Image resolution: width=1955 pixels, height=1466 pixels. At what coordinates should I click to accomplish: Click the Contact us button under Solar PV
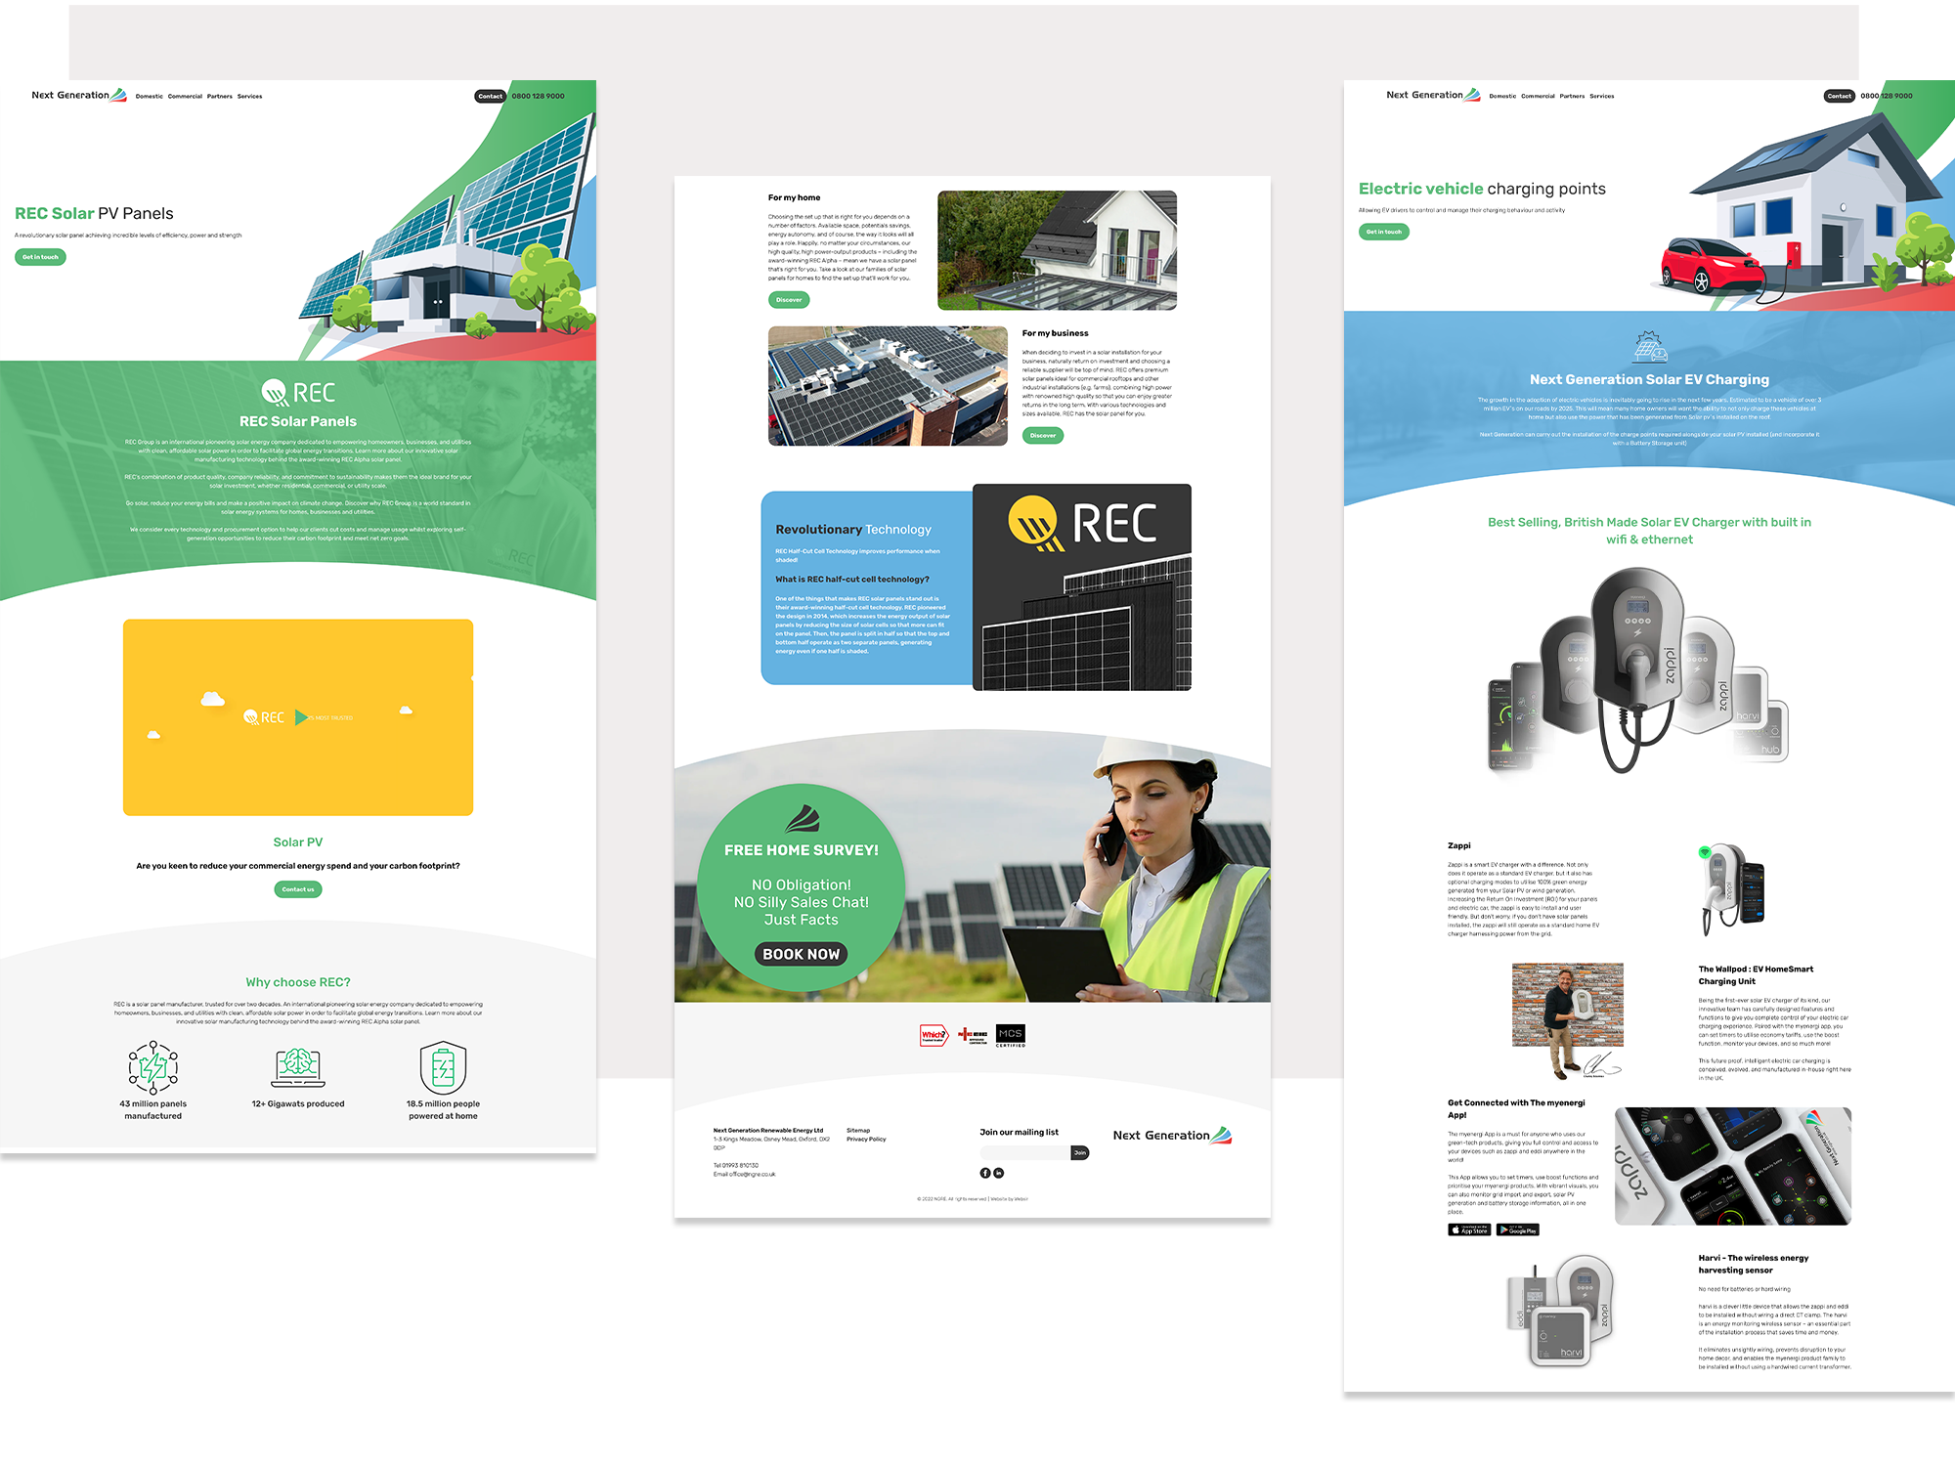[298, 889]
